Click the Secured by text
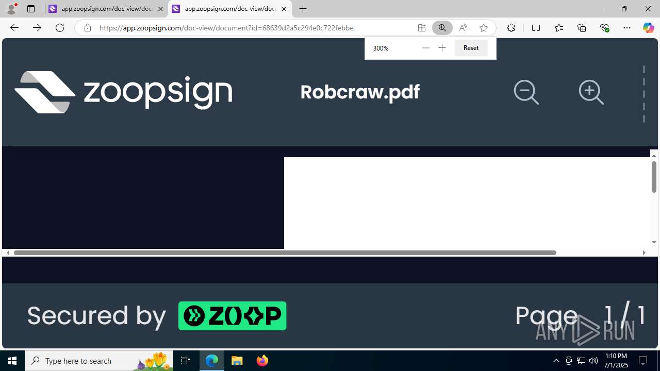Image resolution: width=660 pixels, height=371 pixels. [96, 315]
